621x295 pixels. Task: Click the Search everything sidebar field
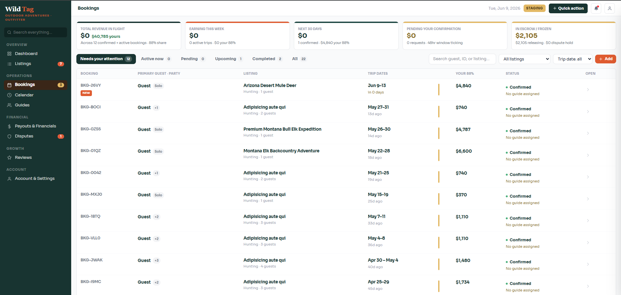(36, 32)
